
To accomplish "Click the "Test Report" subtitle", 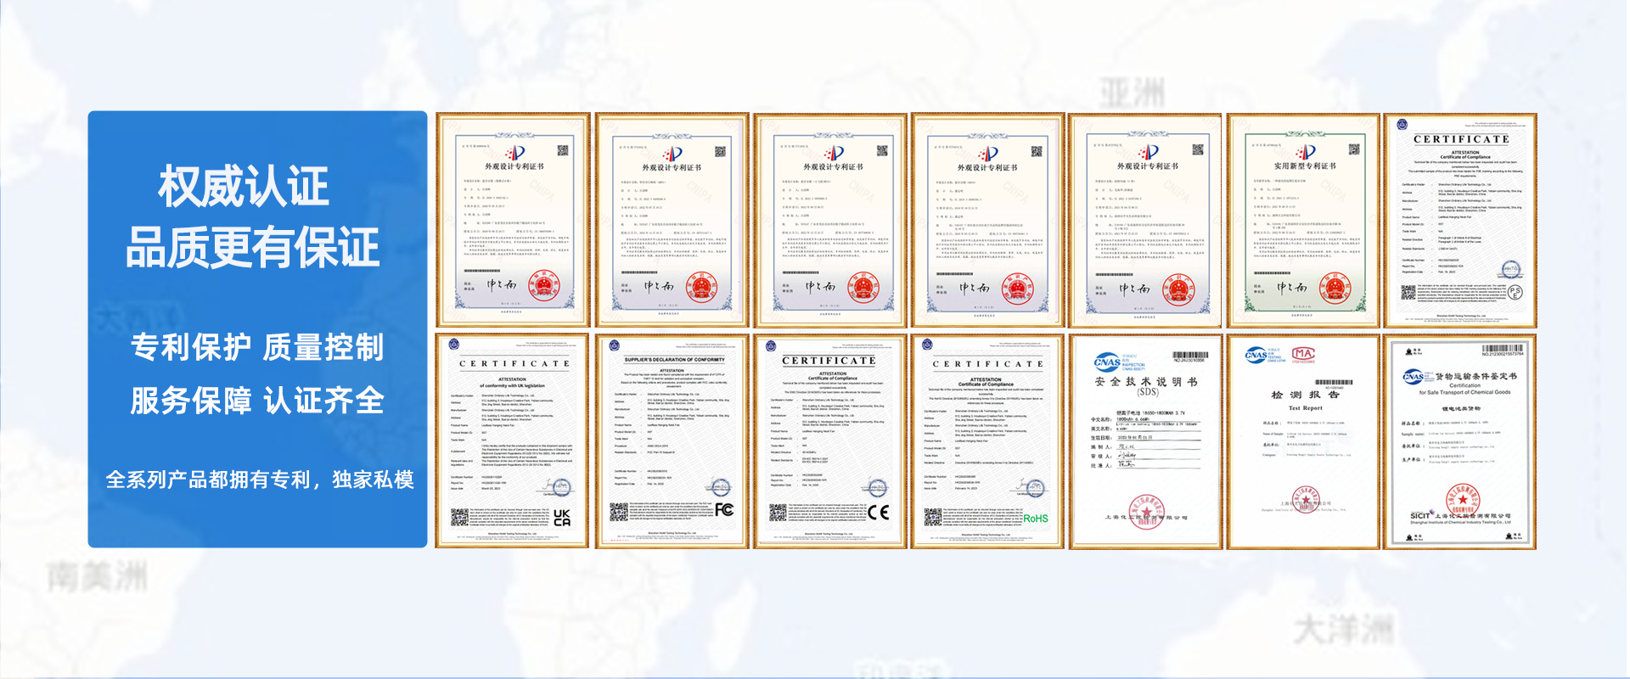I will click(x=1306, y=408).
